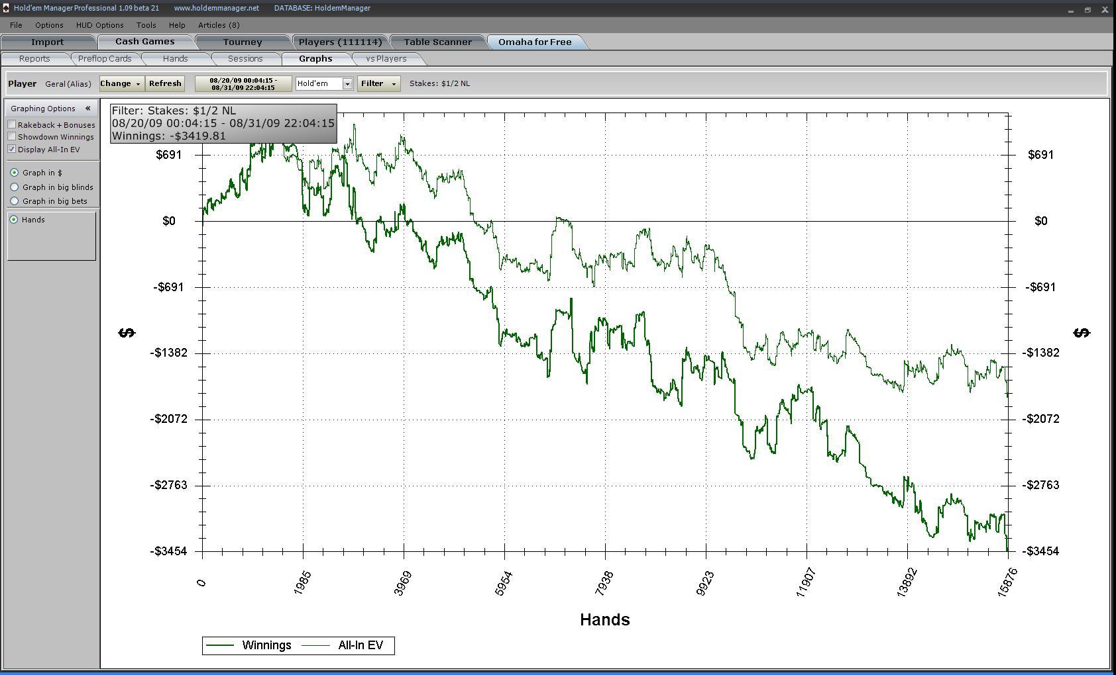This screenshot has width=1116, height=675.
Task: Click the Refresh button
Action: tap(165, 83)
